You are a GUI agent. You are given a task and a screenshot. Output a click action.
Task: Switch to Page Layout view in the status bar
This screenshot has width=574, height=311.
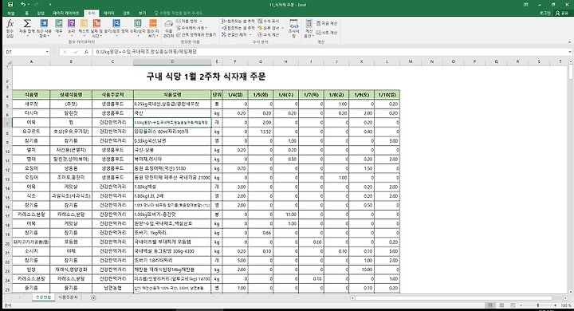501,305
